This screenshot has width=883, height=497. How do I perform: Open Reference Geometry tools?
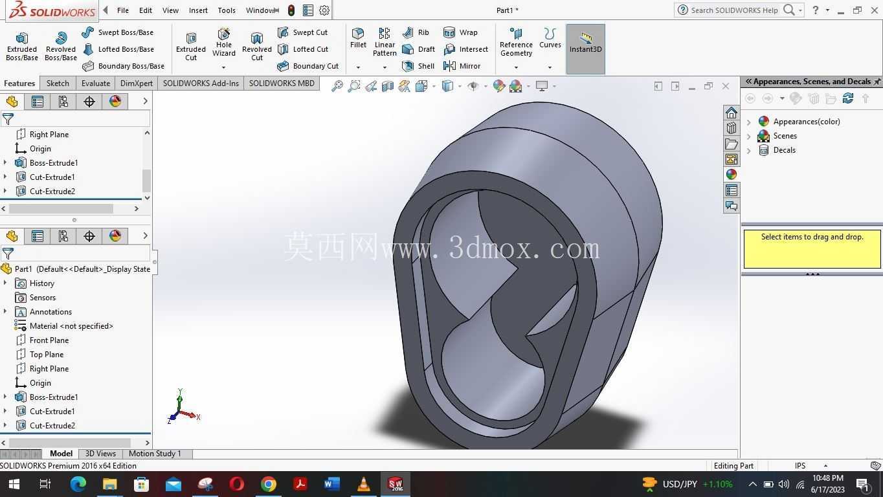(x=516, y=42)
